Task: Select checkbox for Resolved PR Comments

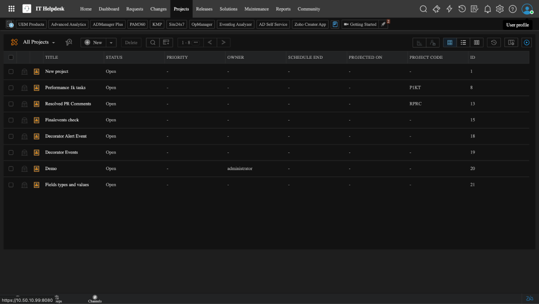Action: [x=11, y=104]
